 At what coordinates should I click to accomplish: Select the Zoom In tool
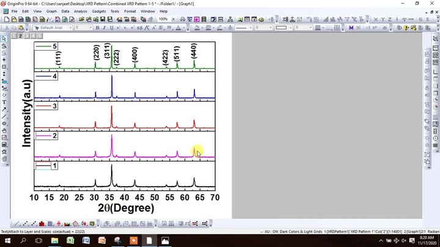(4, 46)
